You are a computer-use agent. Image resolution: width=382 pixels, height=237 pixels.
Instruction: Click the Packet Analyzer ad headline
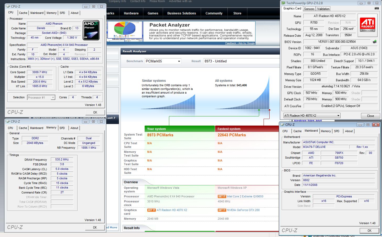[x=170, y=25]
